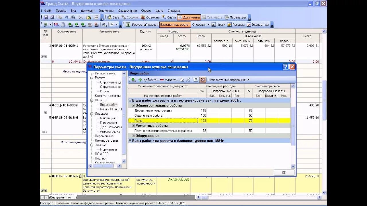Viewport: 367px width, 206px height.
Task: Click the tree panel vertical scrollbar down arrow
Action: click(124, 161)
